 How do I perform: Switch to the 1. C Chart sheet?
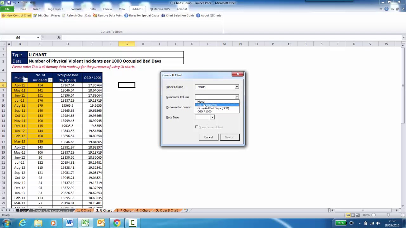(84, 210)
